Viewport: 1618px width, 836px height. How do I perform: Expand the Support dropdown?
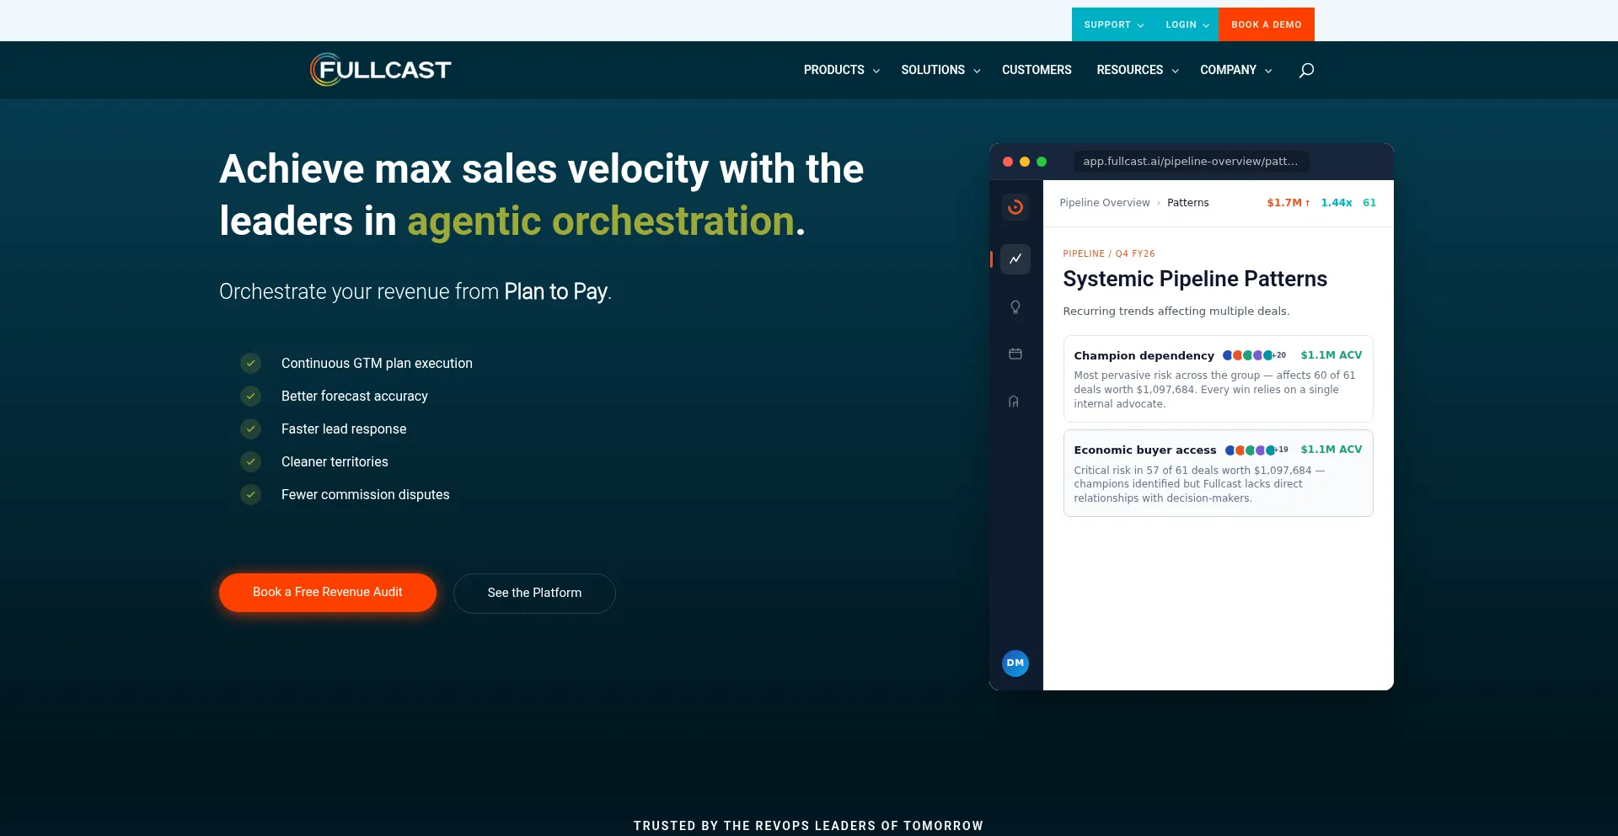[1113, 24]
